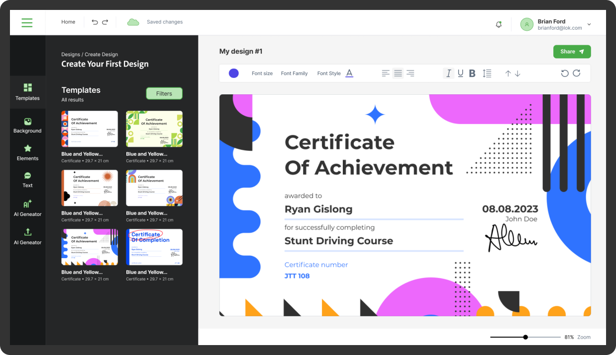The height and width of the screenshot is (355, 616).
Task: Open the AI Geneator sparkle tab
Action: [x=27, y=208]
